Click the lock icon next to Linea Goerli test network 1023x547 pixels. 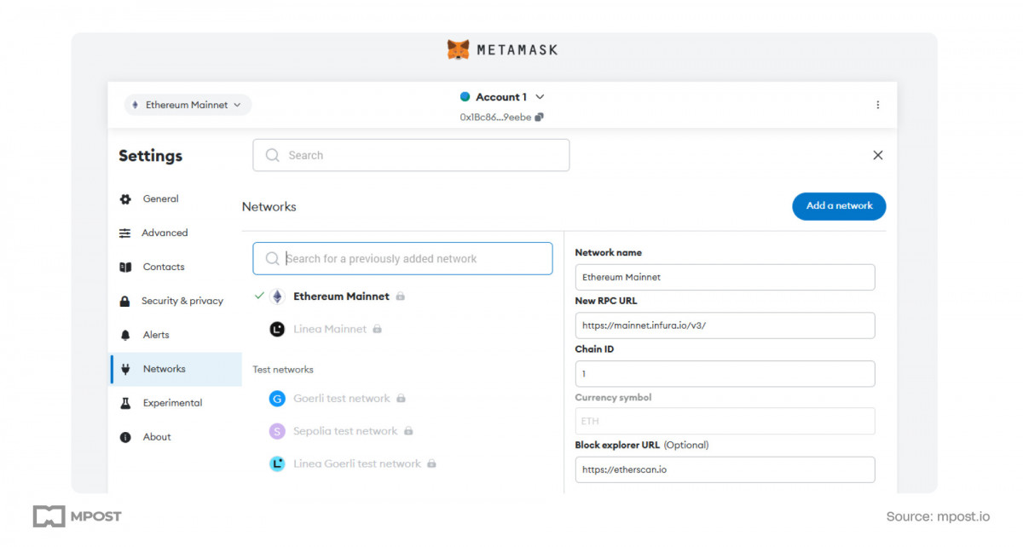[431, 464]
